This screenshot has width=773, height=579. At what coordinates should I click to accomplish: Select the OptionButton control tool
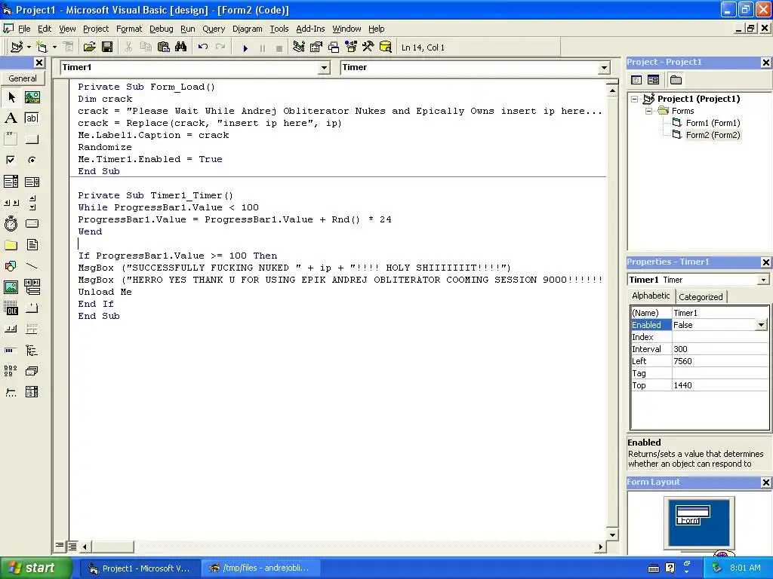32,160
